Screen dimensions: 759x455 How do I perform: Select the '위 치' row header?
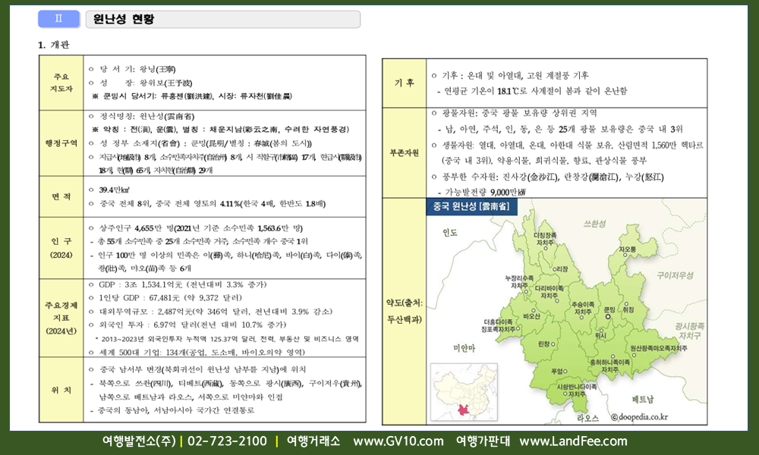point(61,390)
